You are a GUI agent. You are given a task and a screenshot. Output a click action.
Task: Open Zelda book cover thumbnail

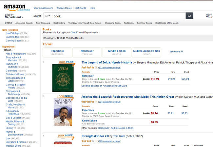pos(63,78)
